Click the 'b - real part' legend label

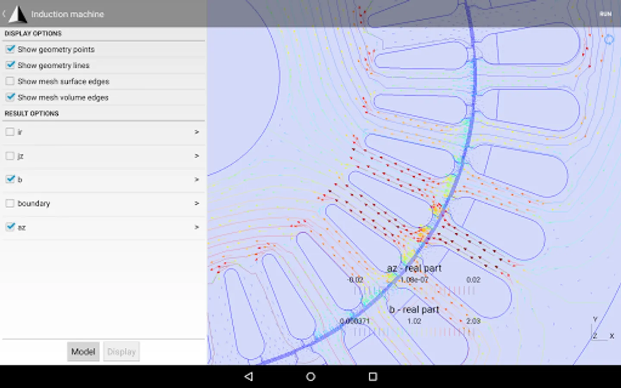[414, 310]
